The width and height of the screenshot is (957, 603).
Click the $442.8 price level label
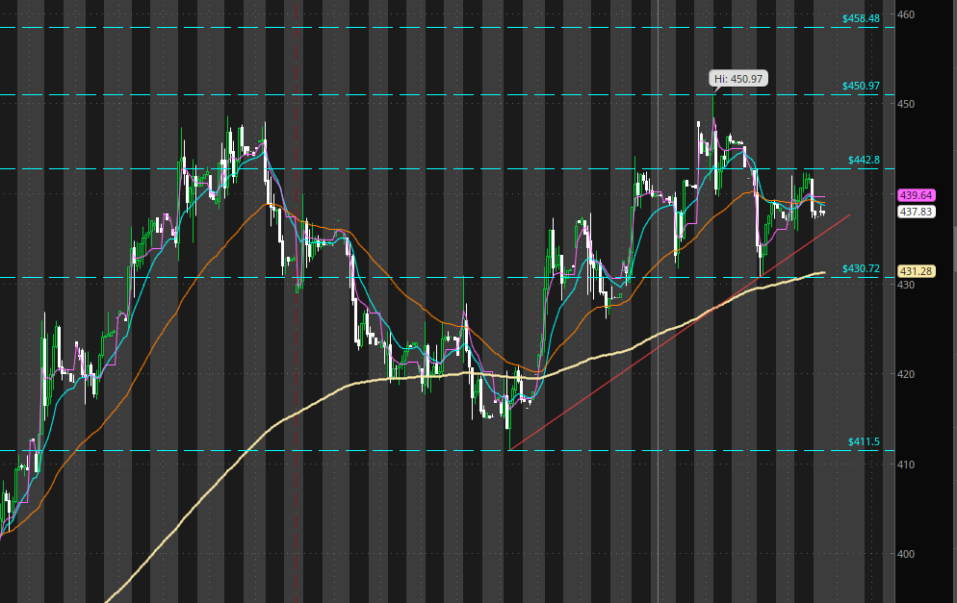pyautogui.click(x=864, y=160)
